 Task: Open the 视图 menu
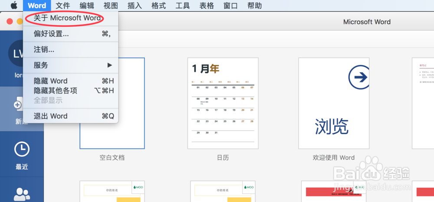(x=111, y=6)
